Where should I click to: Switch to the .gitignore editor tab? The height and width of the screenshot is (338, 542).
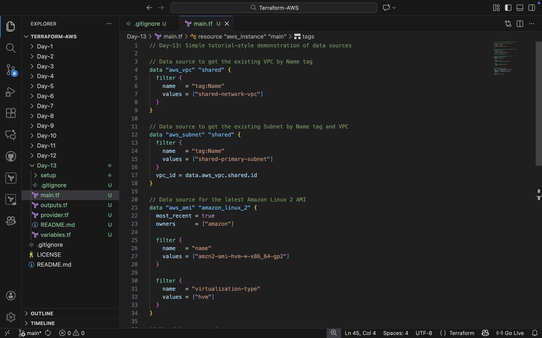click(150, 23)
